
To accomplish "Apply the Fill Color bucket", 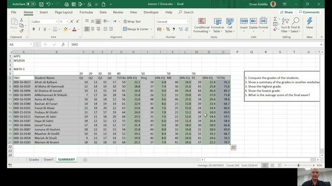I will pyautogui.click(x=65, y=29).
